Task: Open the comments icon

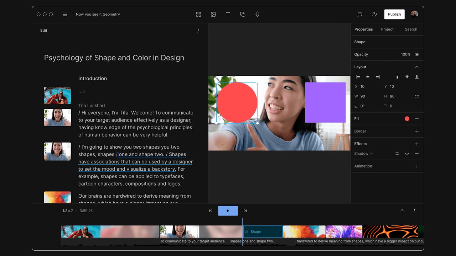Action: [360, 14]
